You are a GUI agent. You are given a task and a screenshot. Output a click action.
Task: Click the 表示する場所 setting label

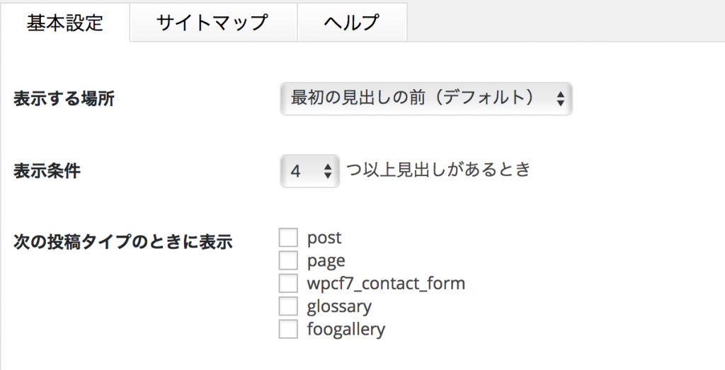click(x=64, y=99)
